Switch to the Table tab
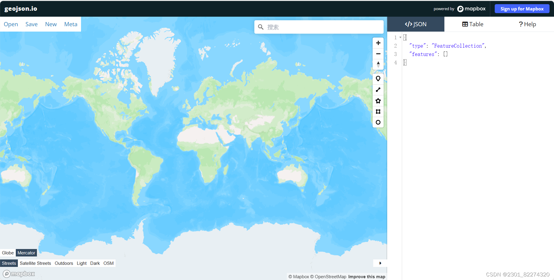The height and width of the screenshot is (280, 554). tap(472, 24)
